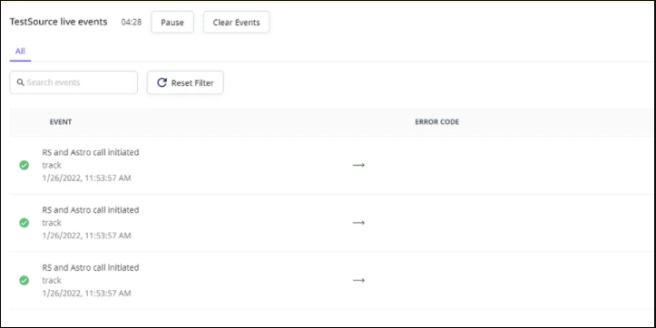
Task: Click the ERROR CODE column header
Action: pyautogui.click(x=436, y=122)
